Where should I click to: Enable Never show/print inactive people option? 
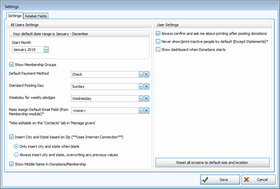tap(158, 42)
